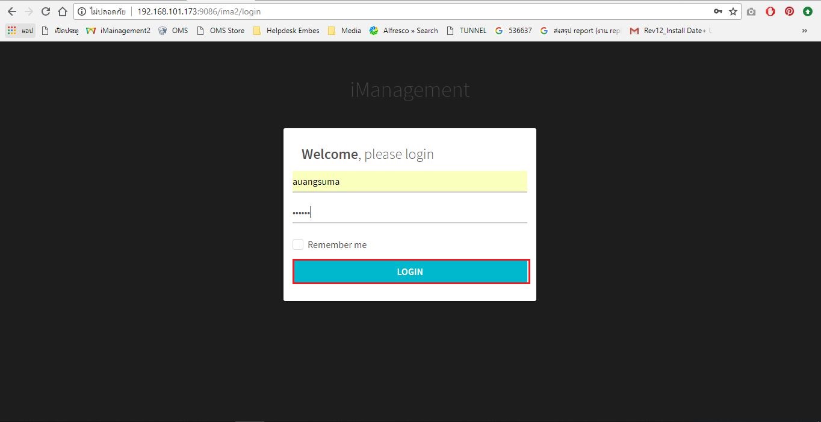
Task: Reload the current page
Action: coord(46,11)
